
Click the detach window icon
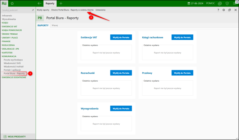coord(230,10)
